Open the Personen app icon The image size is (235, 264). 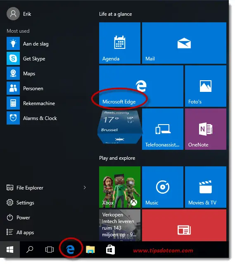13,88
